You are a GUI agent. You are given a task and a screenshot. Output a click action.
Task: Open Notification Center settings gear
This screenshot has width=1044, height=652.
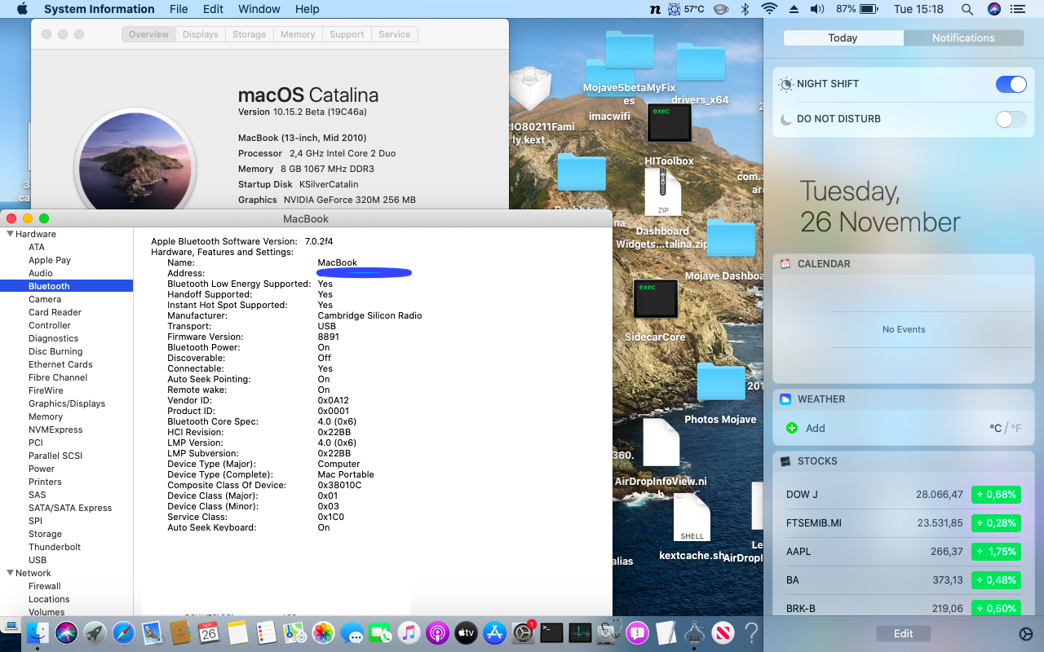click(1026, 634)
